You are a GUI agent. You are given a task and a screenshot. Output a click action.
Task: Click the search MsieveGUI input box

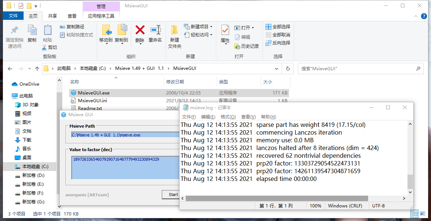[360, 69]
